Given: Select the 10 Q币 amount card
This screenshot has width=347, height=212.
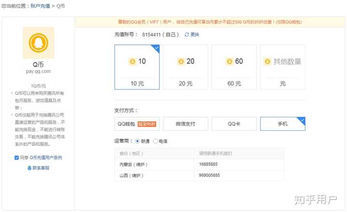Looking at the screenshot, I should click(137, 67).
